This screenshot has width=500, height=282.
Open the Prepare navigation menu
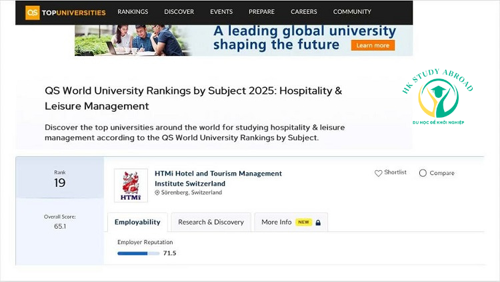tap(261, 12)
